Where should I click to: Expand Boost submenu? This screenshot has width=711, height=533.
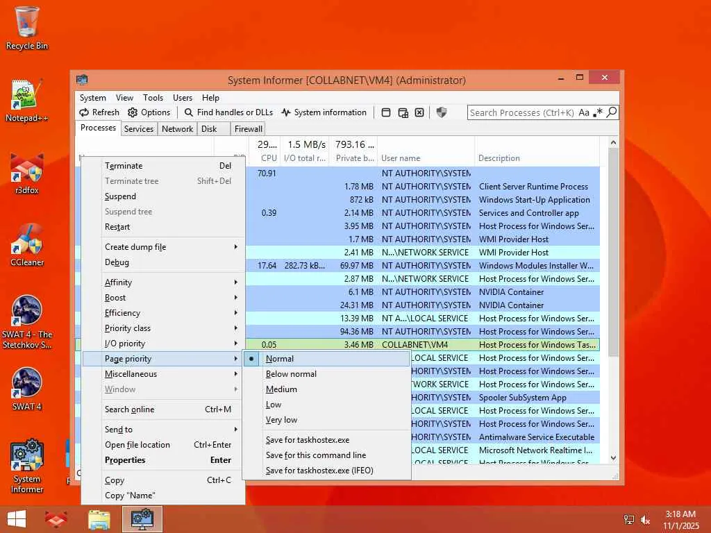(163, 298)
